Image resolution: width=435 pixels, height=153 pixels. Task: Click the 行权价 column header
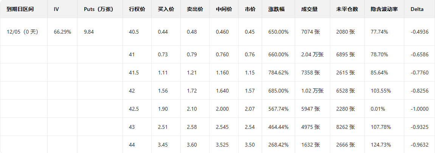137,9
